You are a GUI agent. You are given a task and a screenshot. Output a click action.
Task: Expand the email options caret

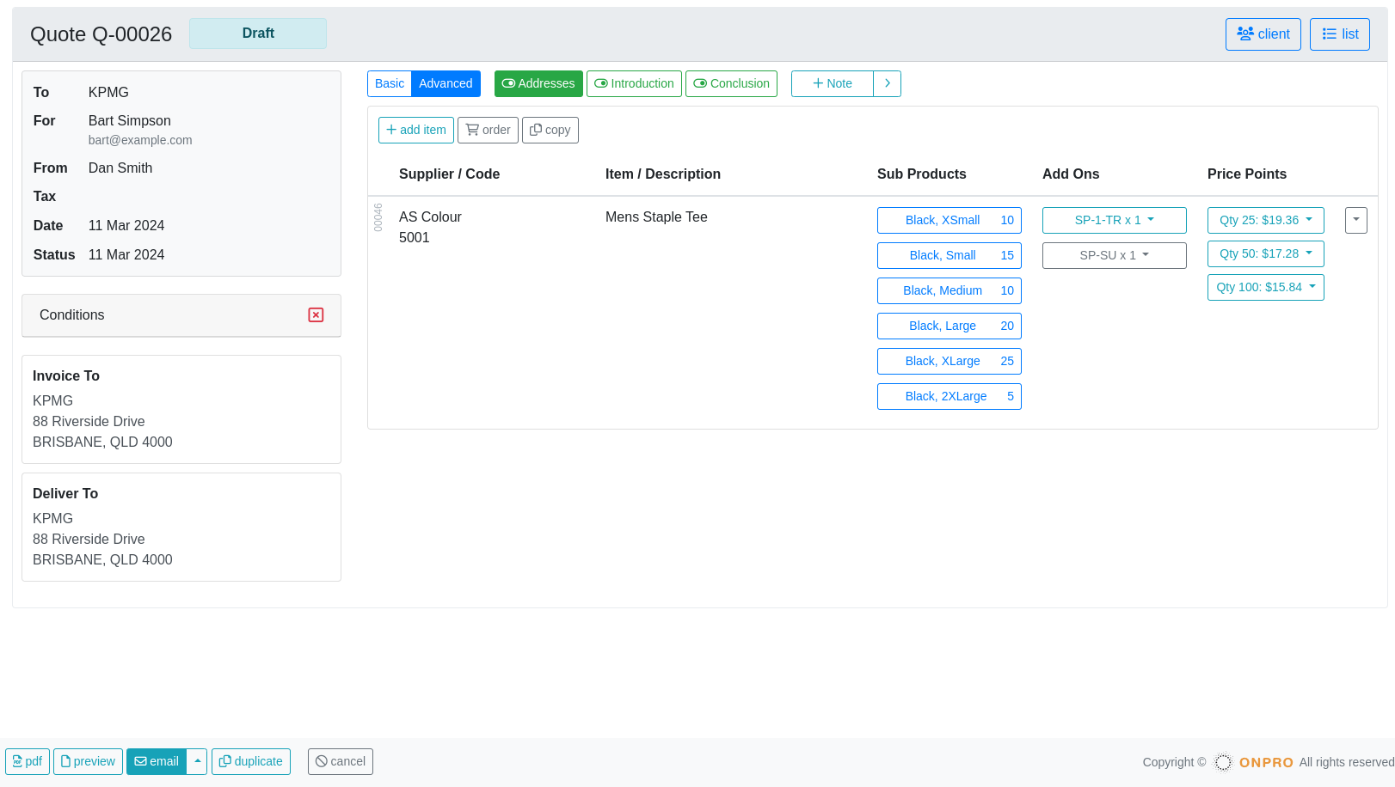tap(197, 761)
